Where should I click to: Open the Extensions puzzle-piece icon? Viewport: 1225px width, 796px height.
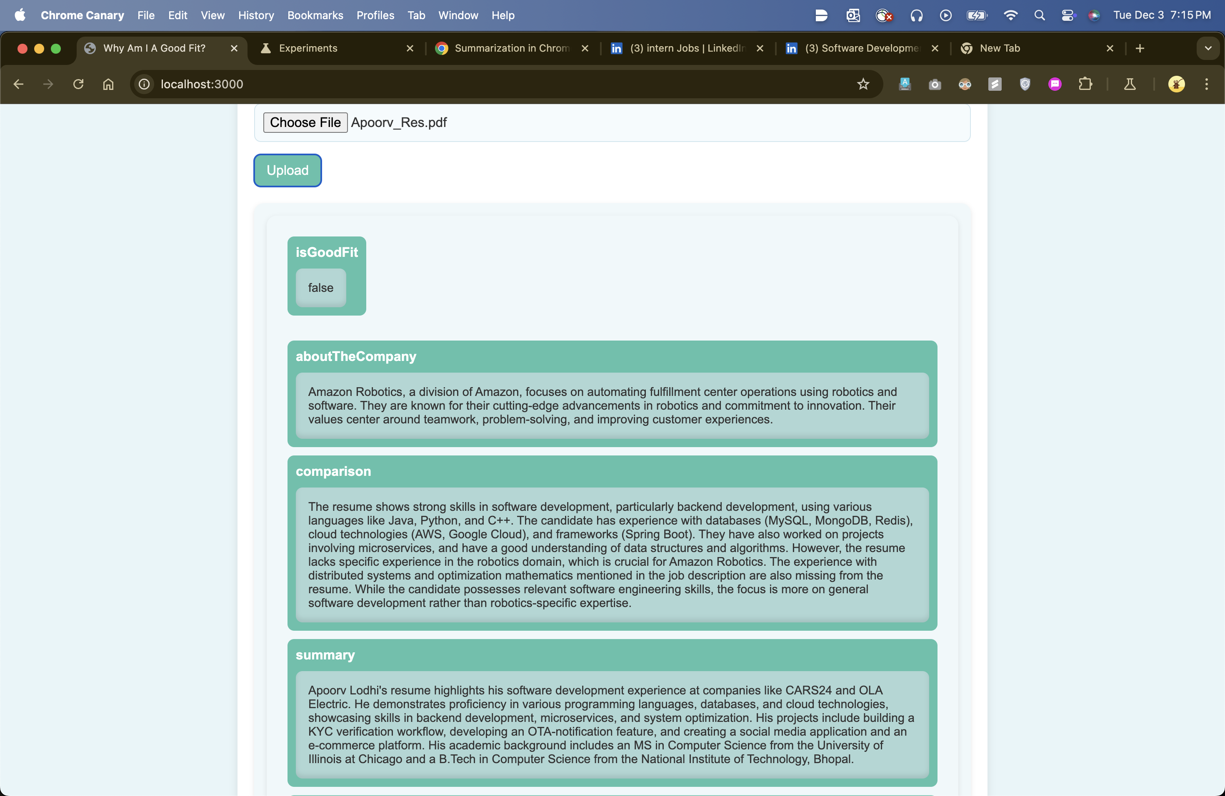click(1085, 84)
